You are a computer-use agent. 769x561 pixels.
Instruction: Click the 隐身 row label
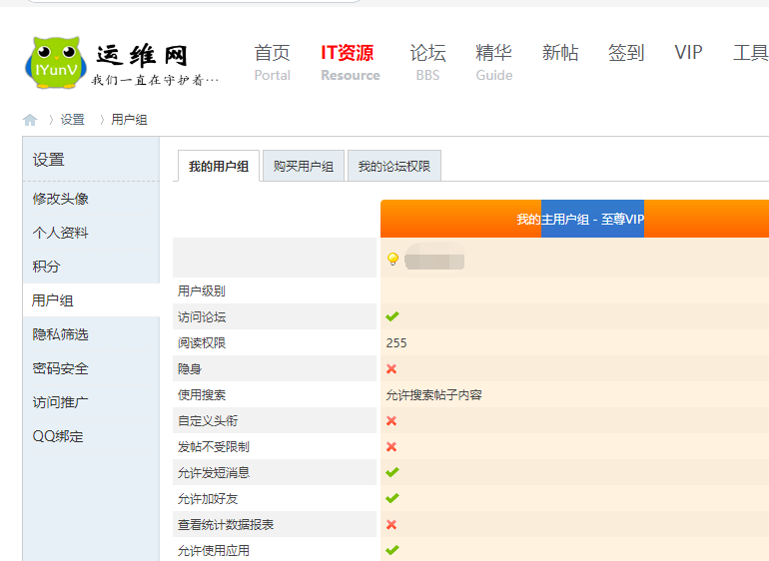pyautogui.click(x=190, y=368)
